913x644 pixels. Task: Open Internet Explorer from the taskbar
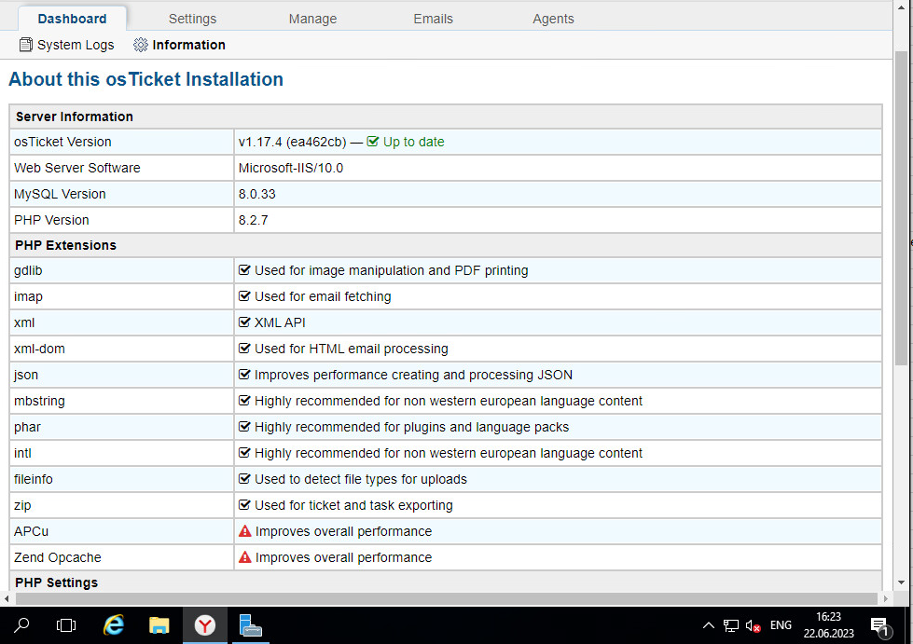[x=114, y=625]
